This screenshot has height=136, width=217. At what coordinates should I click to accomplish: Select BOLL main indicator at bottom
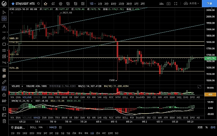tap(33, 127)
